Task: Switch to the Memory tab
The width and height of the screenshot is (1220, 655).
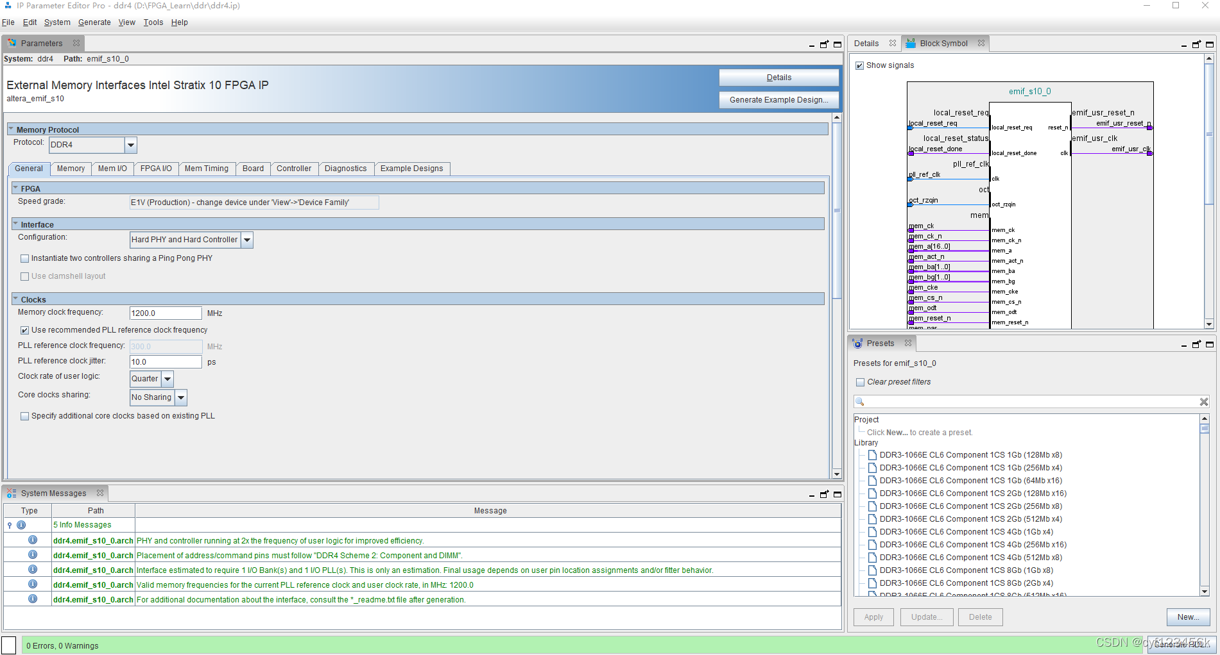Action: (71, 169)
